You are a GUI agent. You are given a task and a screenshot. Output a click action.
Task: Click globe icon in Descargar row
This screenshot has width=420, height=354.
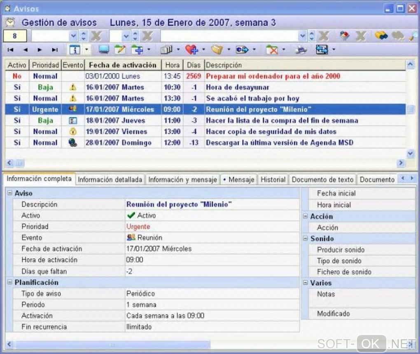click(x=72, y=142)
